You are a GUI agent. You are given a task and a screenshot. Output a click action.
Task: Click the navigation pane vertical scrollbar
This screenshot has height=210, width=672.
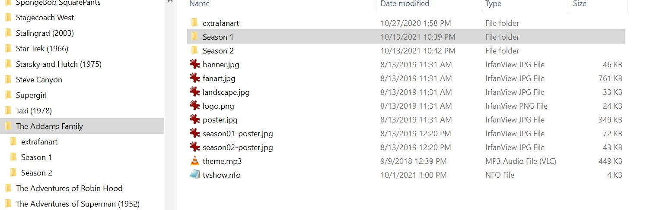pyautogui.click(x=170, y=108)
